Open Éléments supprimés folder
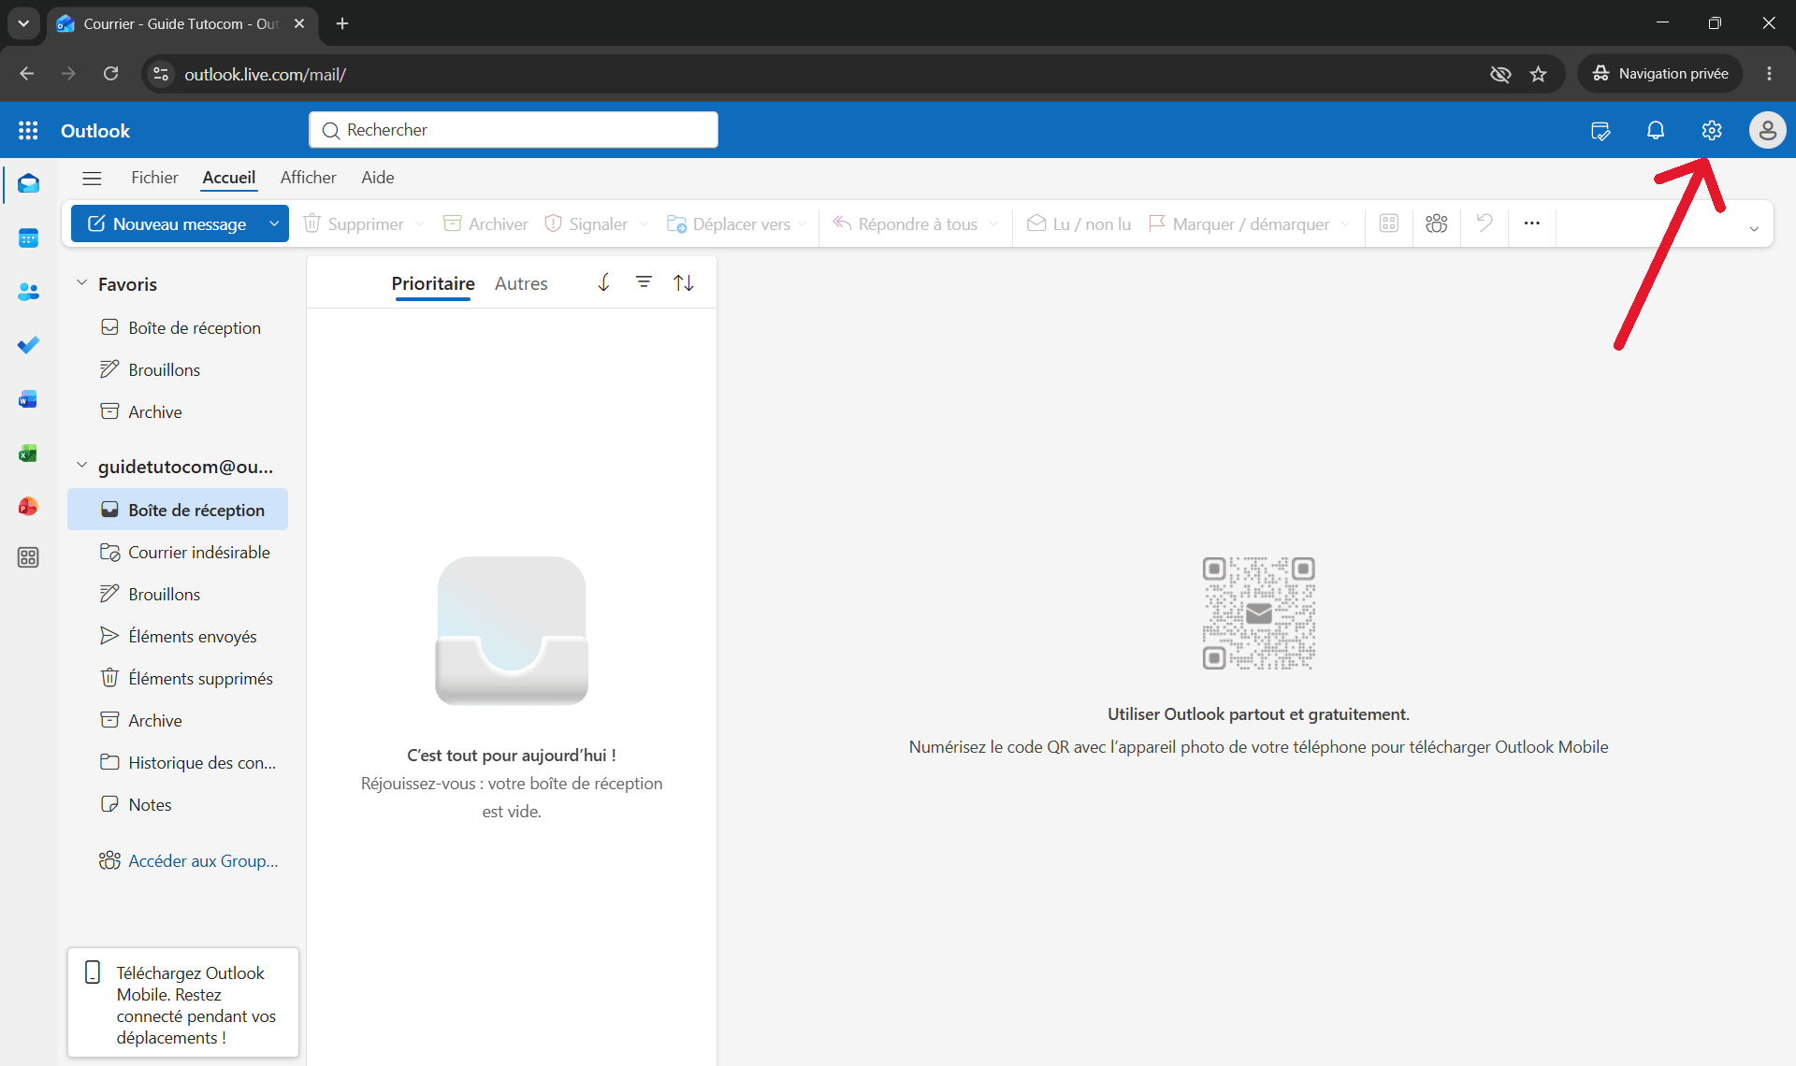Image resolution: width=1796 pixels, height=1066 pixels. [180, 678]
